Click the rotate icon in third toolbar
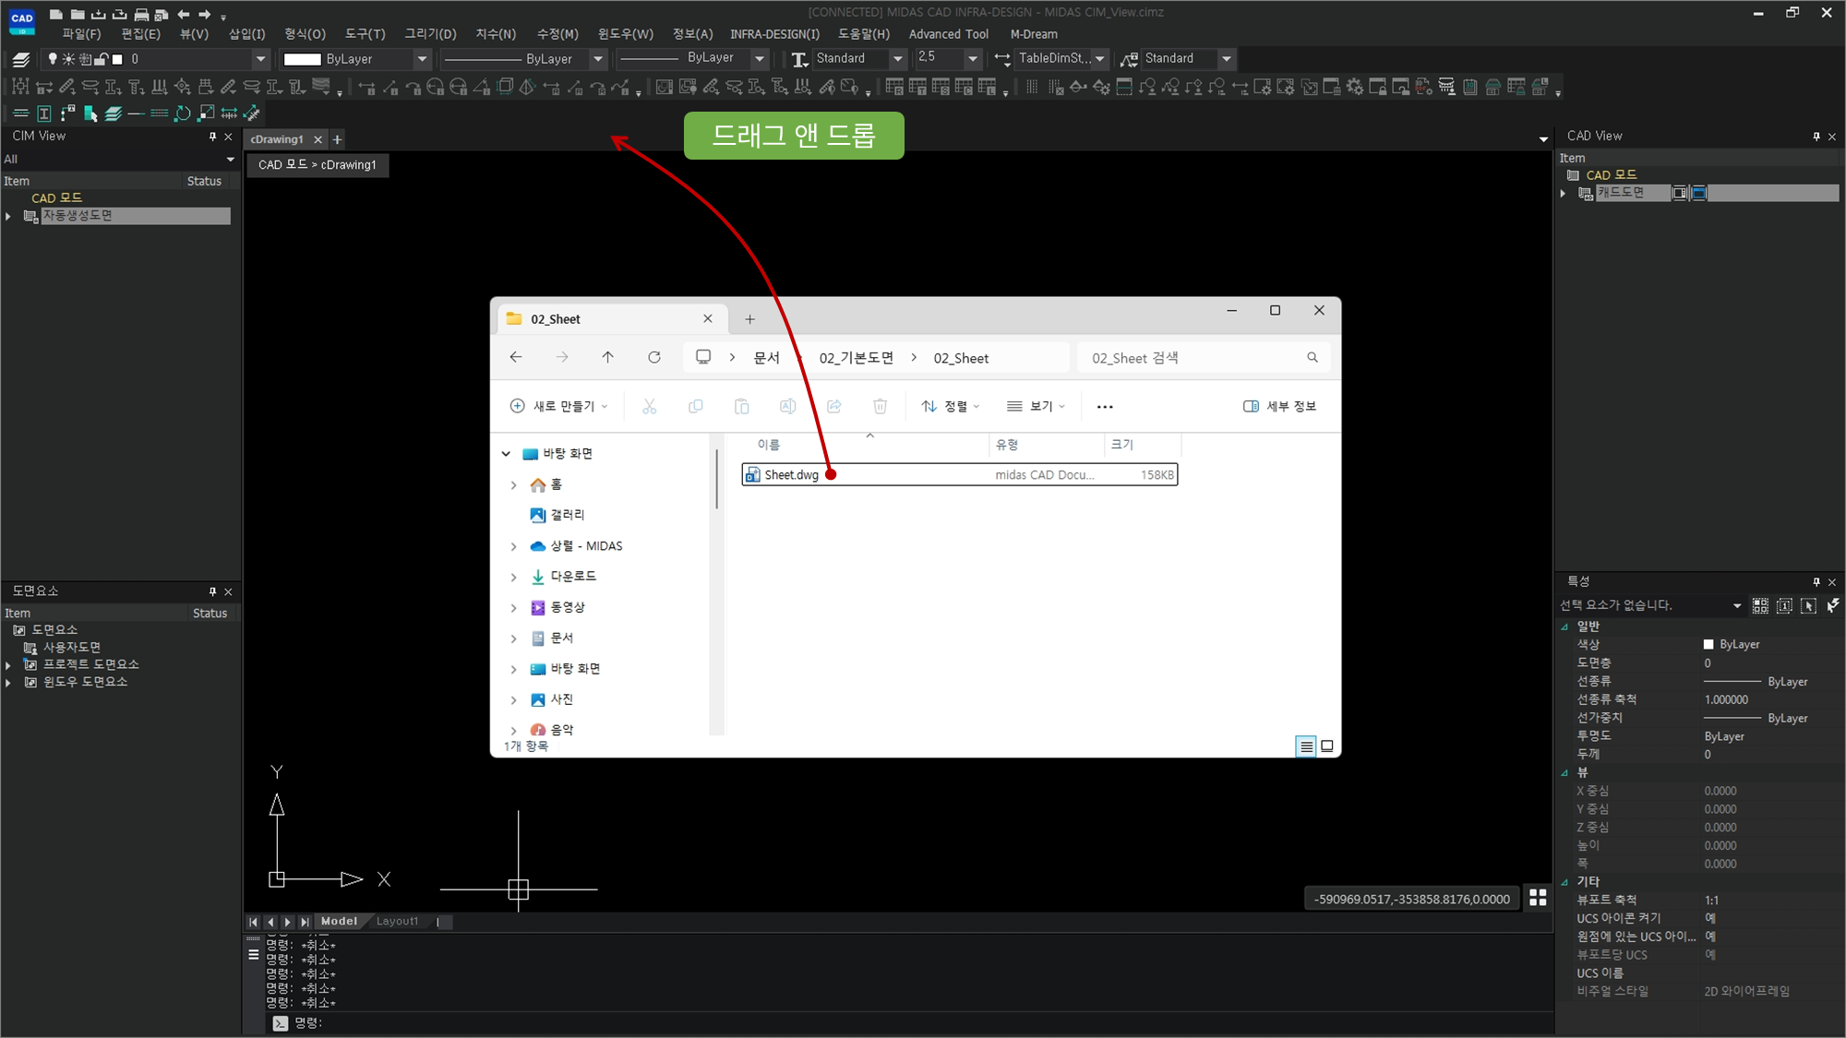Image resolution: width=1846 pixels, height=1038 pixels. point(183,113)
